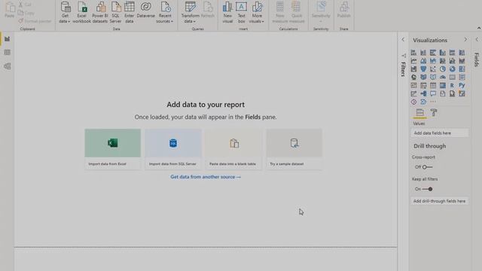Image resolution: width=482 pixels, height=271 pixels.
Task: Select Funnel visualization
Action: point(423,69)
